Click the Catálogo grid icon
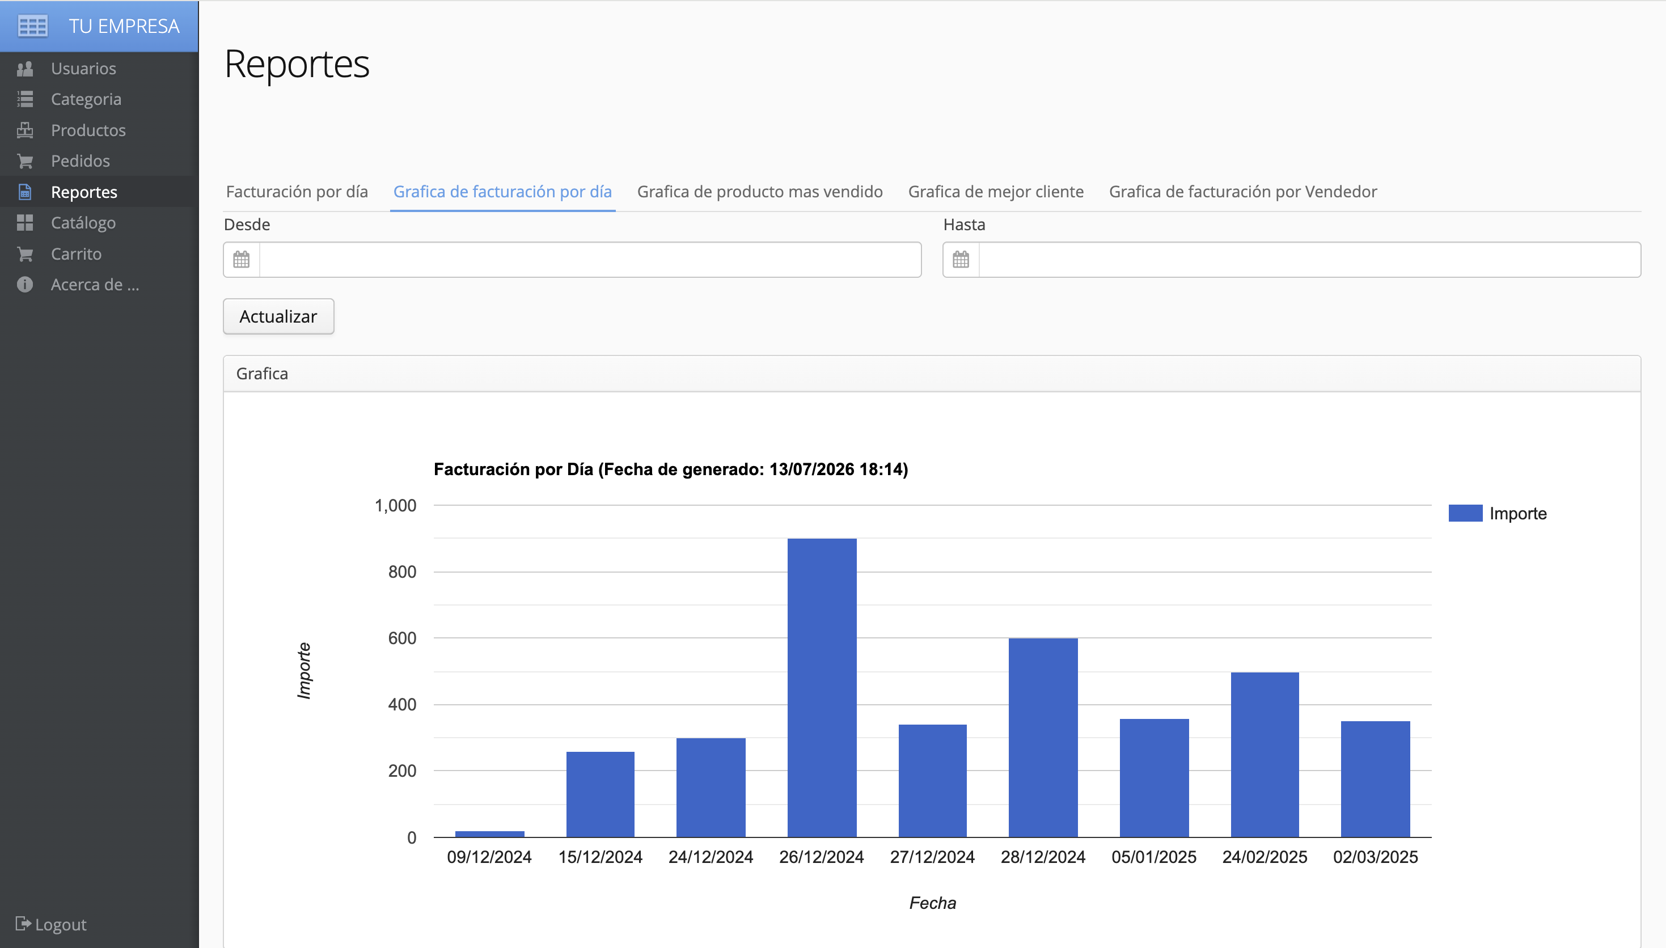Image resolution: width=1666 pixels, height=948 pixels. coord(25,223)
